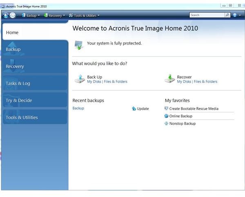Click the Online Backup globe icon
245x197 pixels.
click(166, 116)
